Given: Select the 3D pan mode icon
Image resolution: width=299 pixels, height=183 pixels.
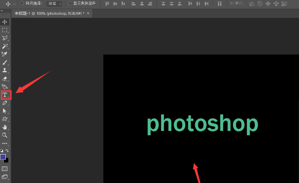Looking at the screenshot, I should 268,4.
